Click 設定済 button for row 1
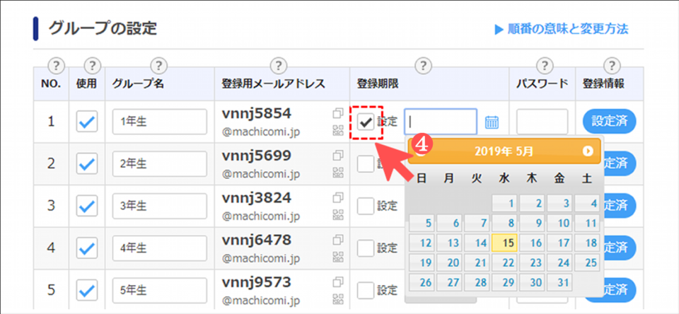Image resolution: width=679 pixels, height=314 pixels. (609, 122)
